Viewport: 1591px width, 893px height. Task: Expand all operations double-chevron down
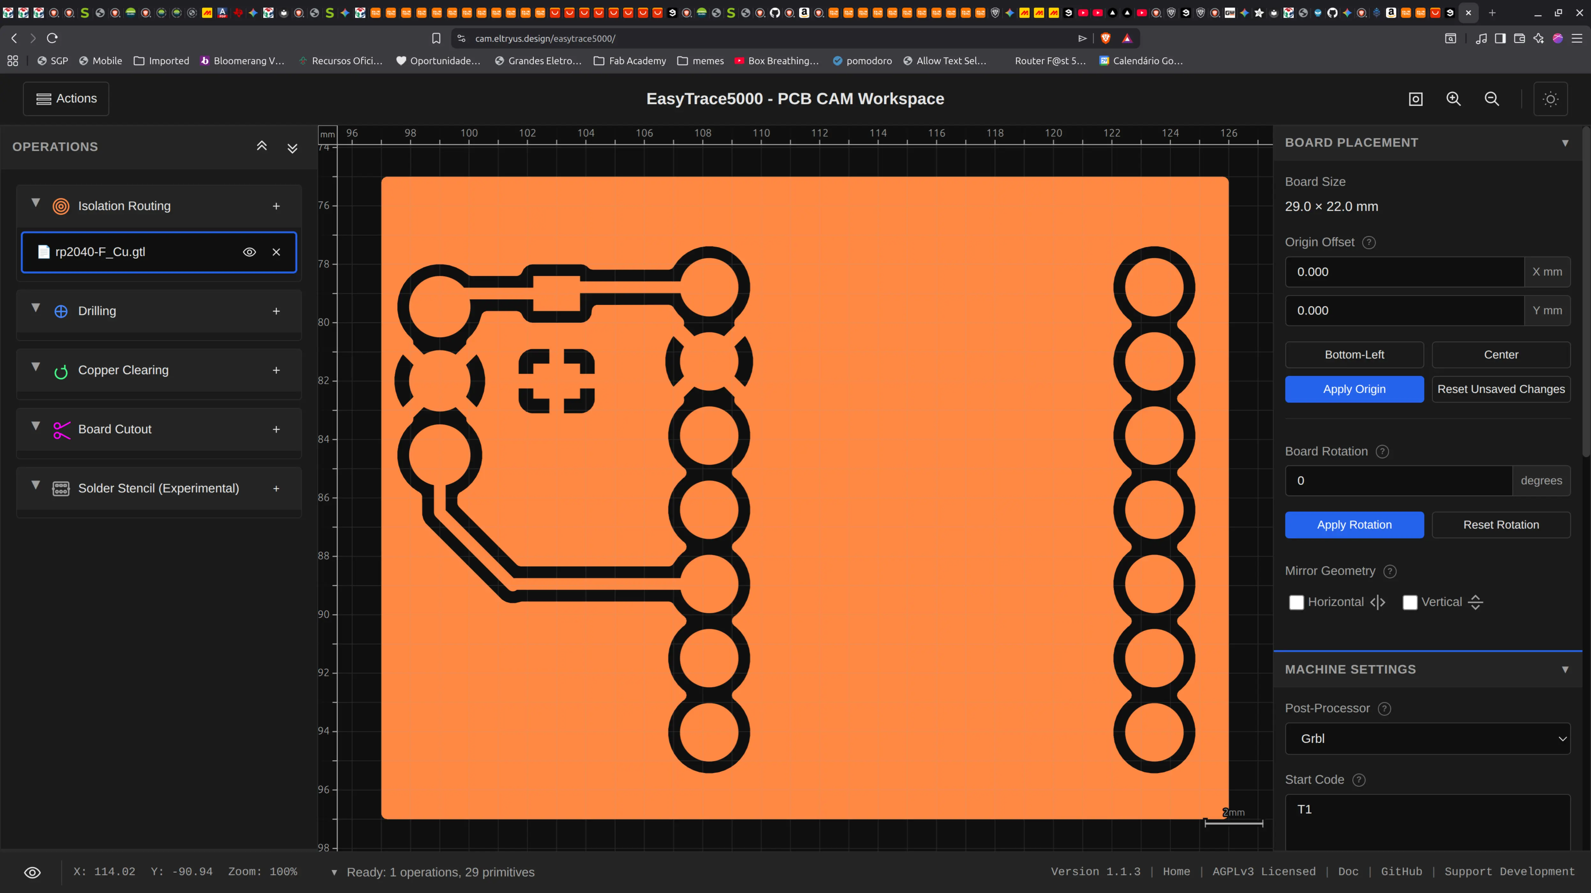293,148
